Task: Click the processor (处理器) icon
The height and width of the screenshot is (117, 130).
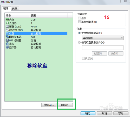Action: coord(7,23)
